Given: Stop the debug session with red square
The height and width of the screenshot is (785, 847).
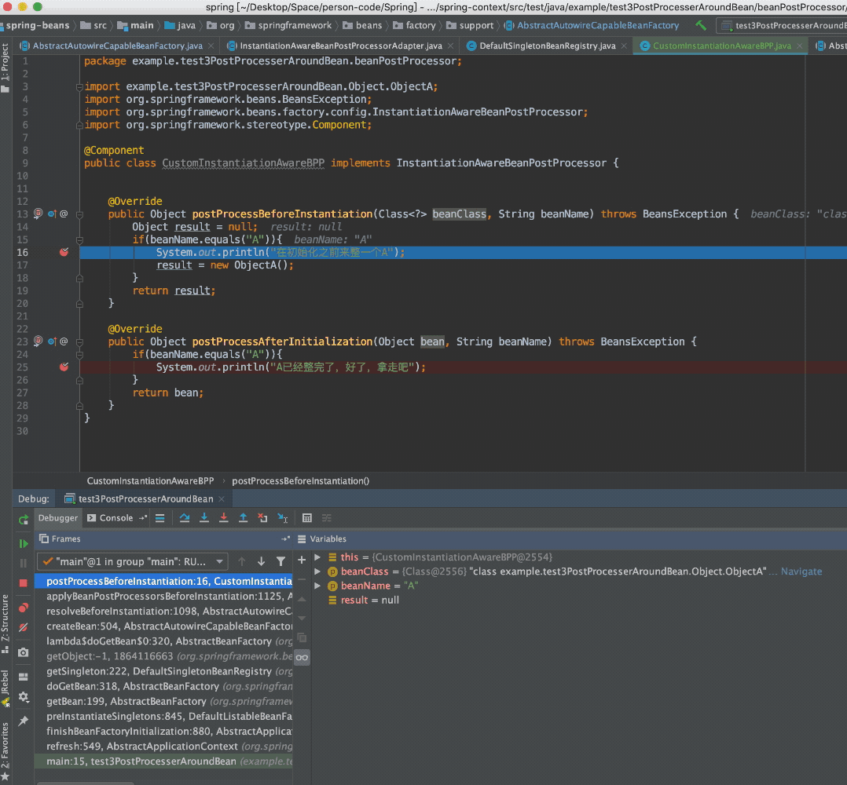Looking at the screenshot, I should (24, 582).
